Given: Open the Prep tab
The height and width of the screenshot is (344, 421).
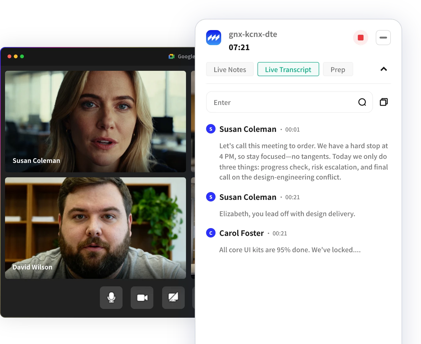Looking at the screenshot, I should coord(338,69).
